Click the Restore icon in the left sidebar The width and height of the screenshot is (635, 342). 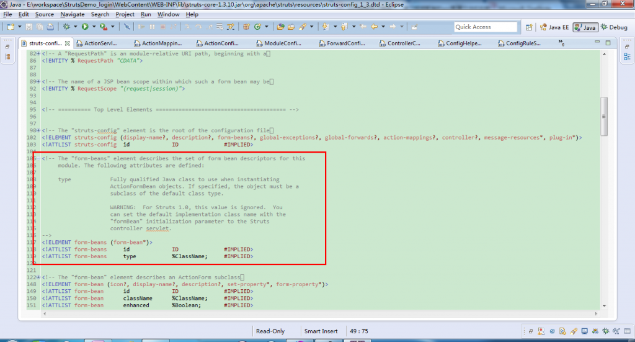[7, 46]
